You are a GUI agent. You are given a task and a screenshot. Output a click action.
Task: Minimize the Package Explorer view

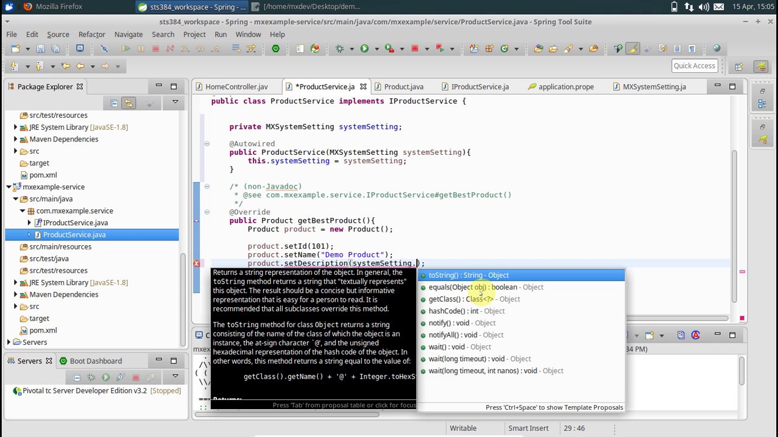point(159,86)
